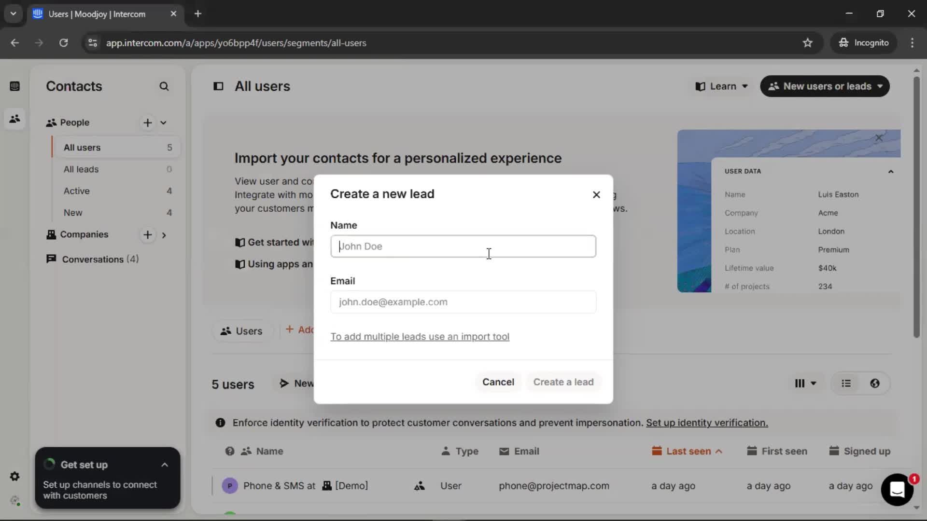Sort by the Email column header
The image size is (927, 521).
coord(519,452)
